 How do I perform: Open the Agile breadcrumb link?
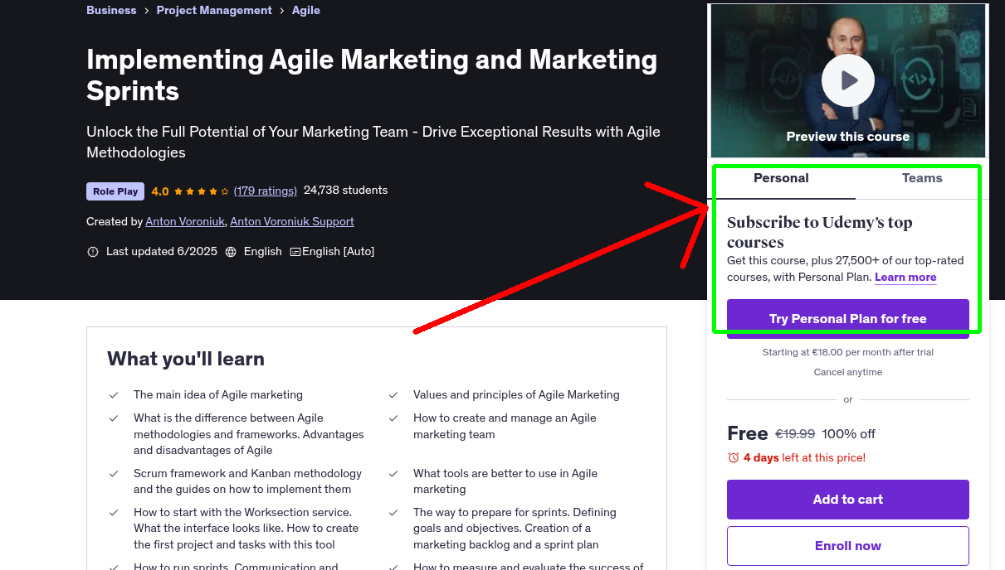(306, 10)
